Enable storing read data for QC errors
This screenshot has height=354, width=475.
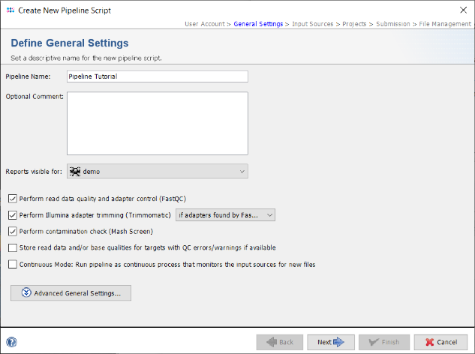pos(12,247)
